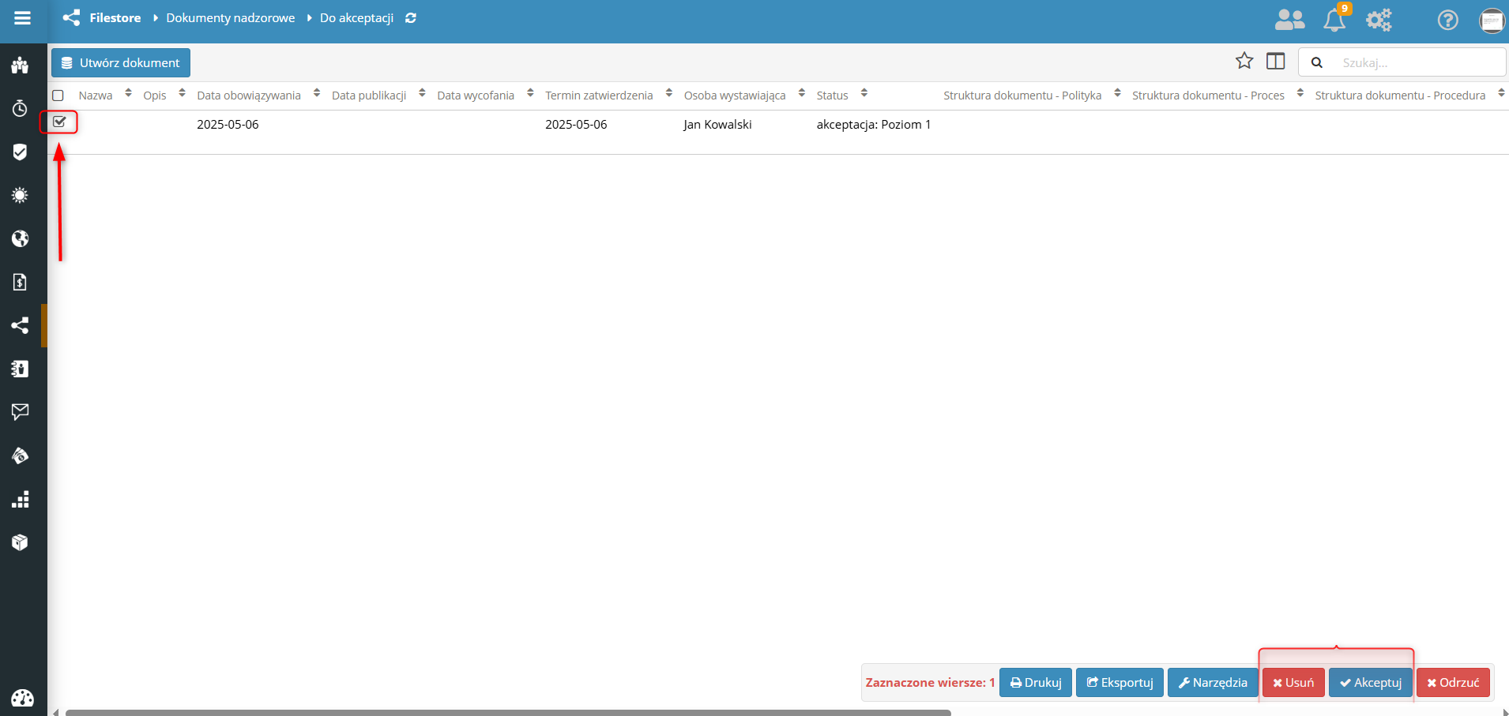Click the Nazwa column header label
The image size is (1509, 716).
tap(96, 96)
